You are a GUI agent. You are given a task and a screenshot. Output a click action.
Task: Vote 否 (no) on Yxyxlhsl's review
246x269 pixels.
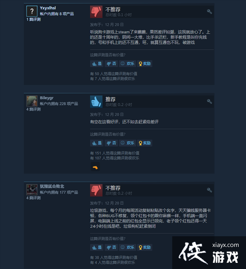(x=112, y=63)
